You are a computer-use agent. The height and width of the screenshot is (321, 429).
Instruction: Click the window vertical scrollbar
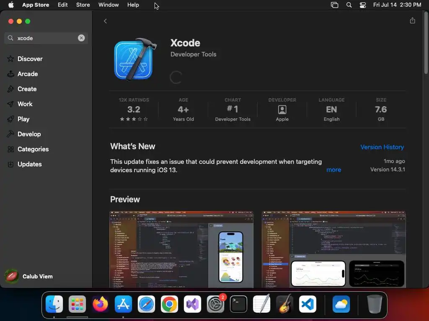[426, 43]
